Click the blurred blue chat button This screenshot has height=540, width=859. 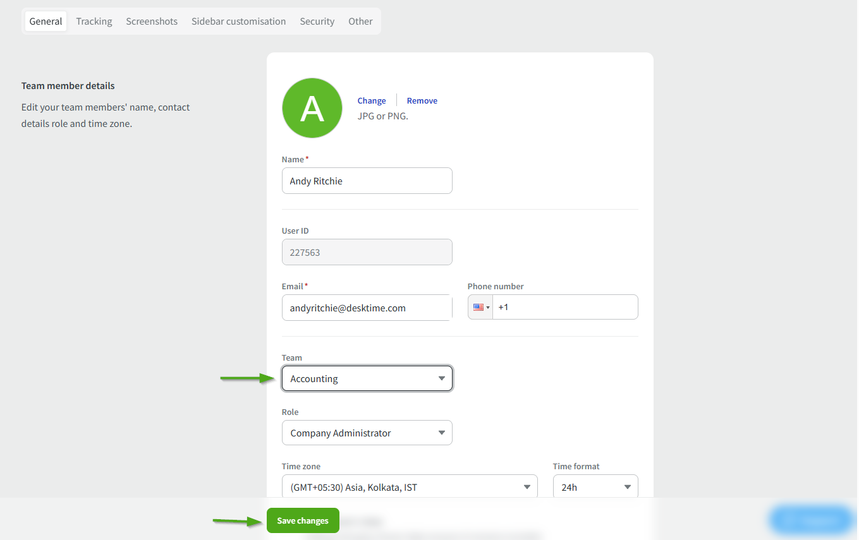click(811, 520)
